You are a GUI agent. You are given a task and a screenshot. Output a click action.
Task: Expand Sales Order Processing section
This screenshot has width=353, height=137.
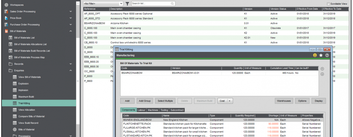click(71, 11)
